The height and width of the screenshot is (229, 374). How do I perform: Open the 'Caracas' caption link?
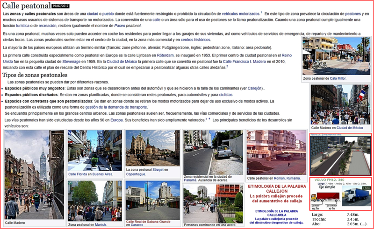(x=137, y=225)
